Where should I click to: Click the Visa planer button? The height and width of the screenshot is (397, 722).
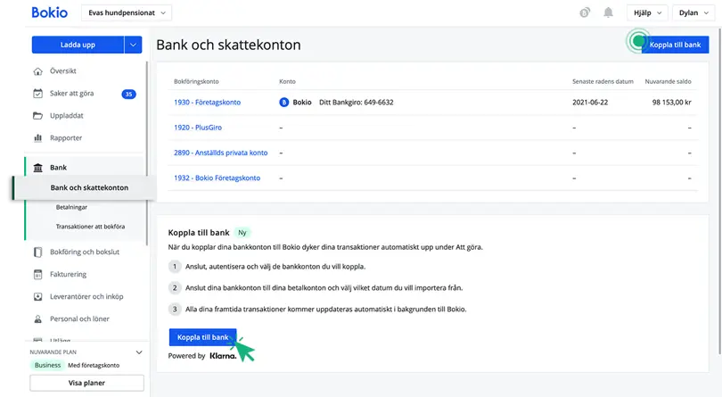click(86, 383)
